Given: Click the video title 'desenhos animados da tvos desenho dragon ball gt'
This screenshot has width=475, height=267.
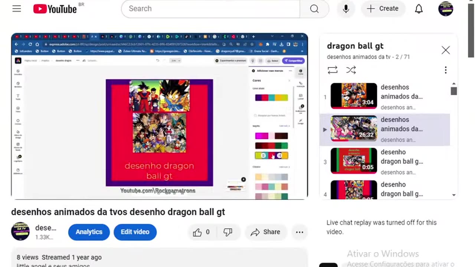Looking at the screenshot, I should tap(118, 212).
